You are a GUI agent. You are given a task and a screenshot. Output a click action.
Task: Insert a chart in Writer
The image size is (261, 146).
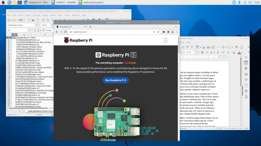point(208,47)
